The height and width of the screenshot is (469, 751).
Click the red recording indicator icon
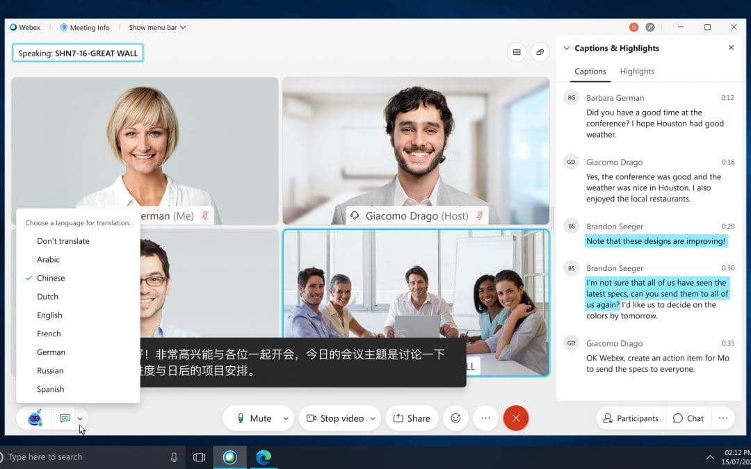633,27
